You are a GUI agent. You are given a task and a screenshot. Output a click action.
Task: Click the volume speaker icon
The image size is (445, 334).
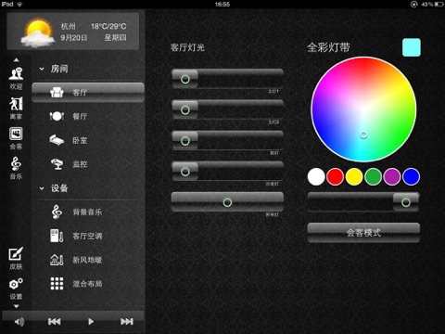tap(19, 322)
